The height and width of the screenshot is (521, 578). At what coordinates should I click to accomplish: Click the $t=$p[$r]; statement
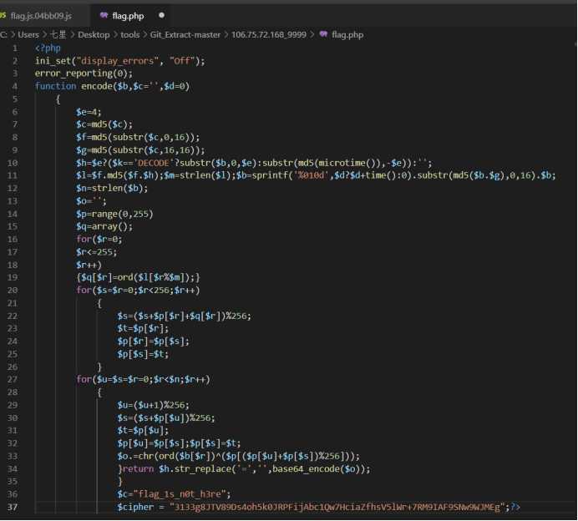pos(143,329)
